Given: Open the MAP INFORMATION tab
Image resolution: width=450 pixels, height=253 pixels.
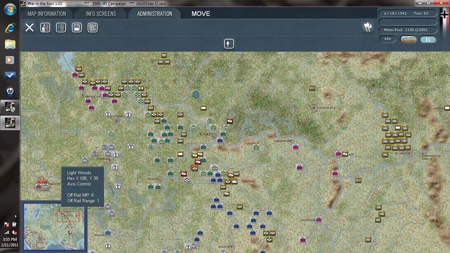Looking at the screenshot, I should [x=47, y=14].
